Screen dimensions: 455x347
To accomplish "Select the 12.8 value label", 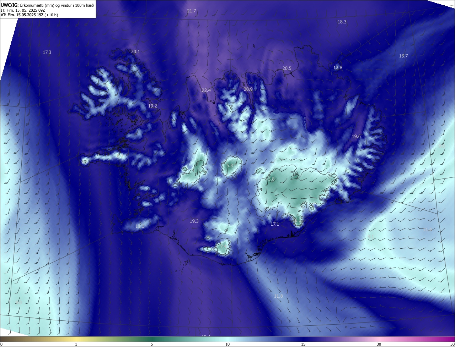I will (338, 67).
